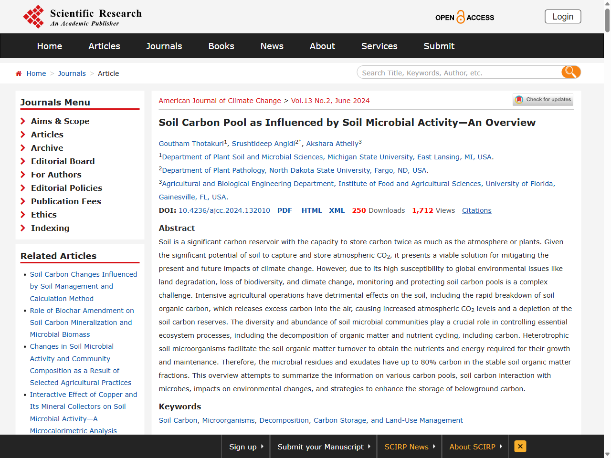Dismiss bottom banner with orange X icon
This screenshot has width=611, height=458.
[520, 447]
